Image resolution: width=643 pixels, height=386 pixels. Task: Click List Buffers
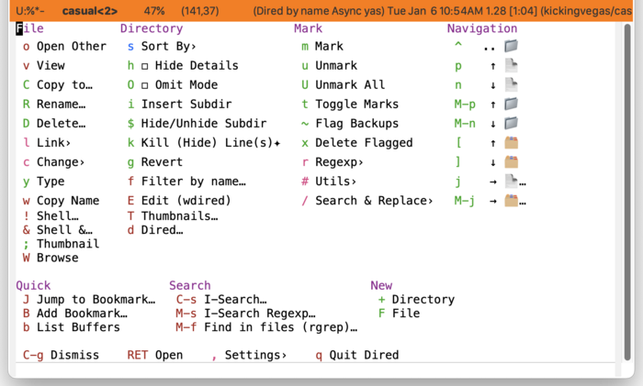pyautogui.click(x=78, y=327)
